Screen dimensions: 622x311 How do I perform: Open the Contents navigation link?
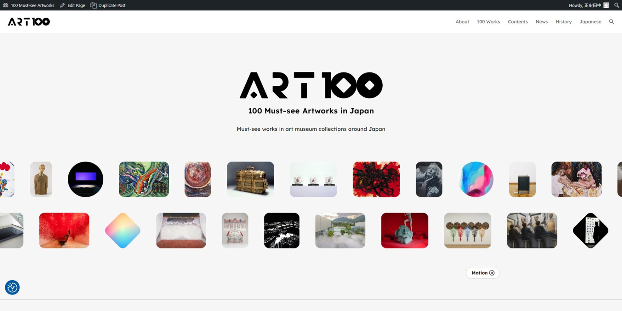[x=518, y=22]
